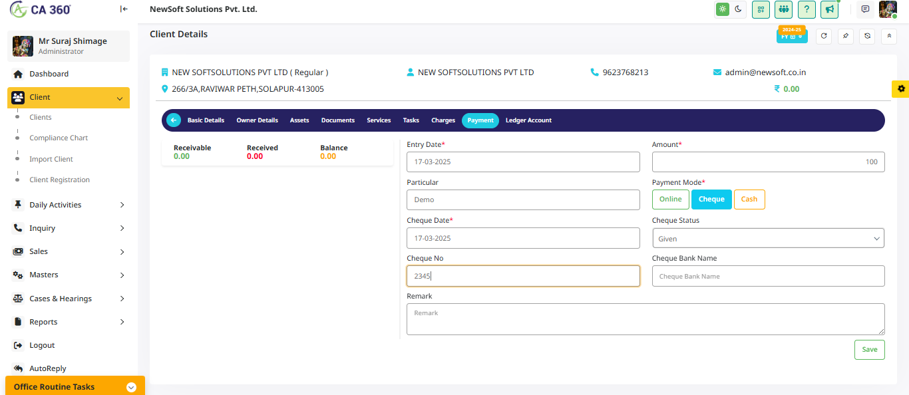Viewport: 909px width, 395px height.
Task: Switch to the Charges tab
Action: click(x=443, y=120)
